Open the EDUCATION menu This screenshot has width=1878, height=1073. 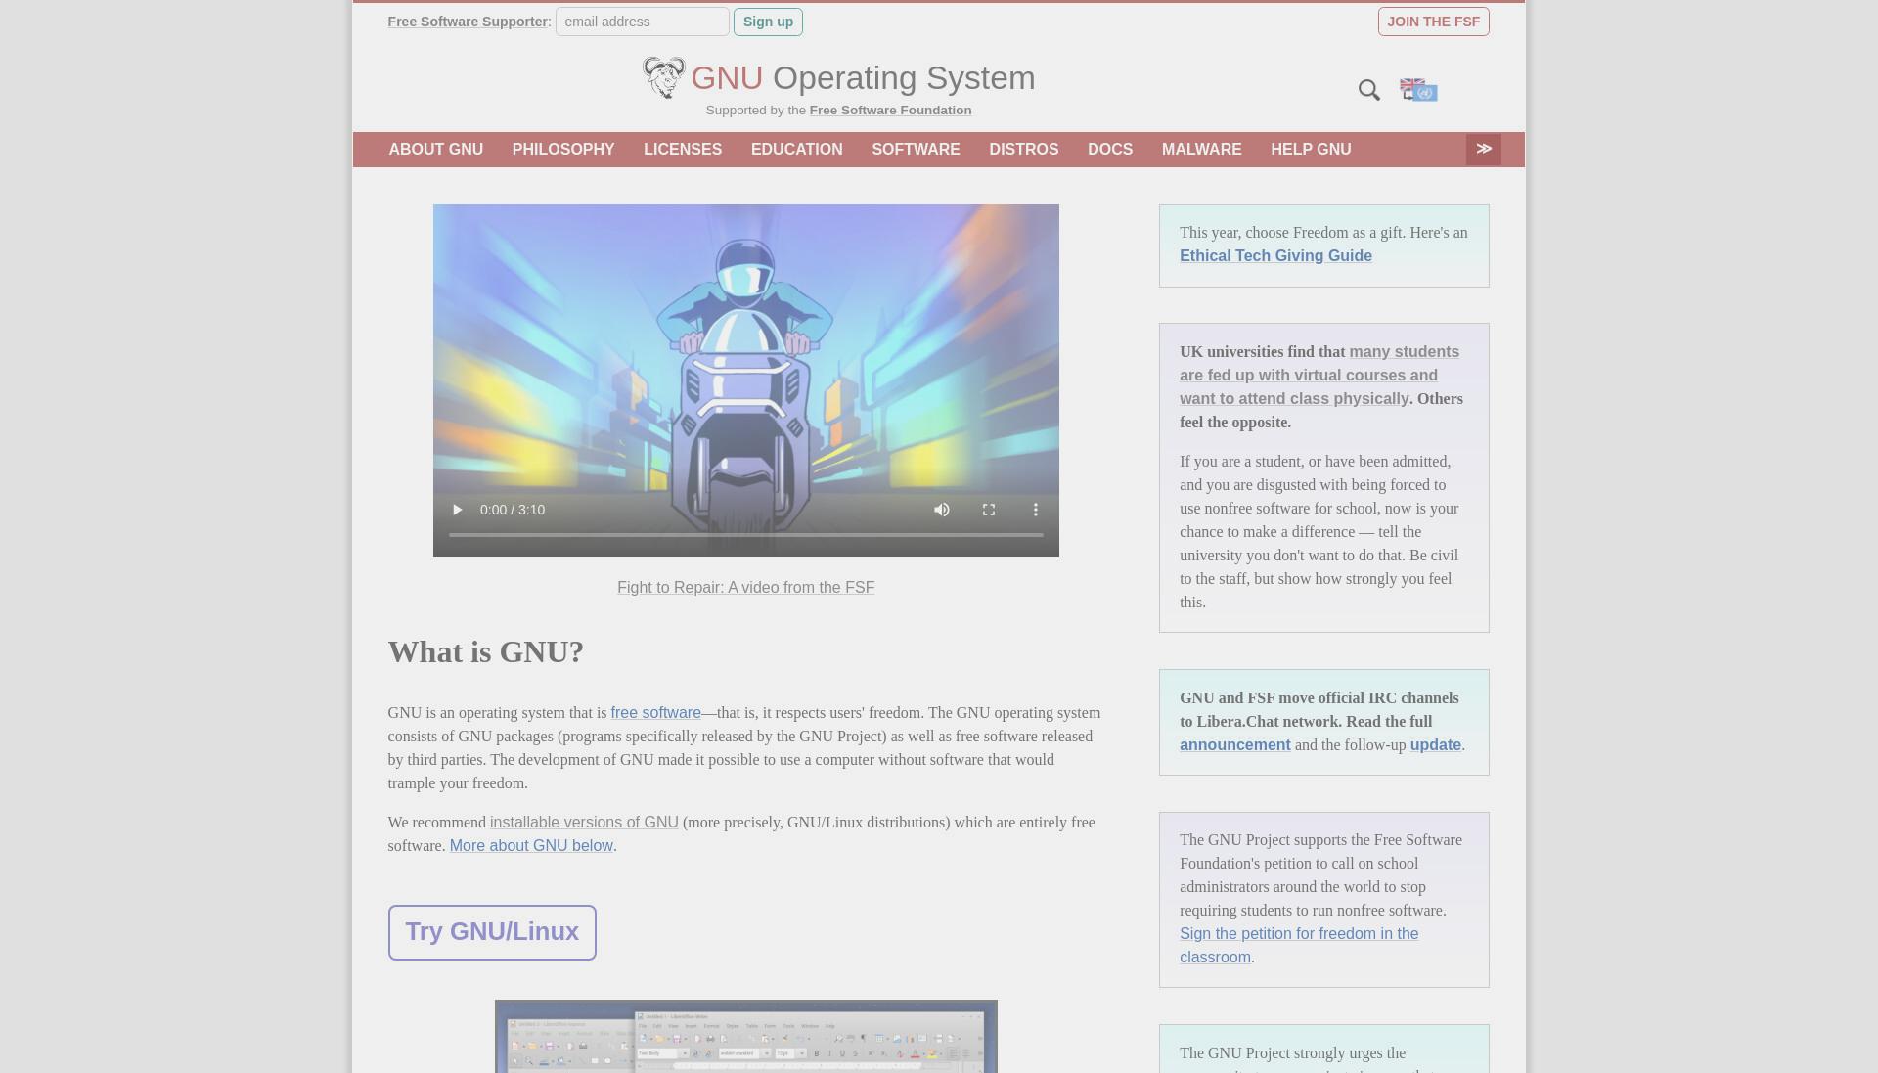796,150
